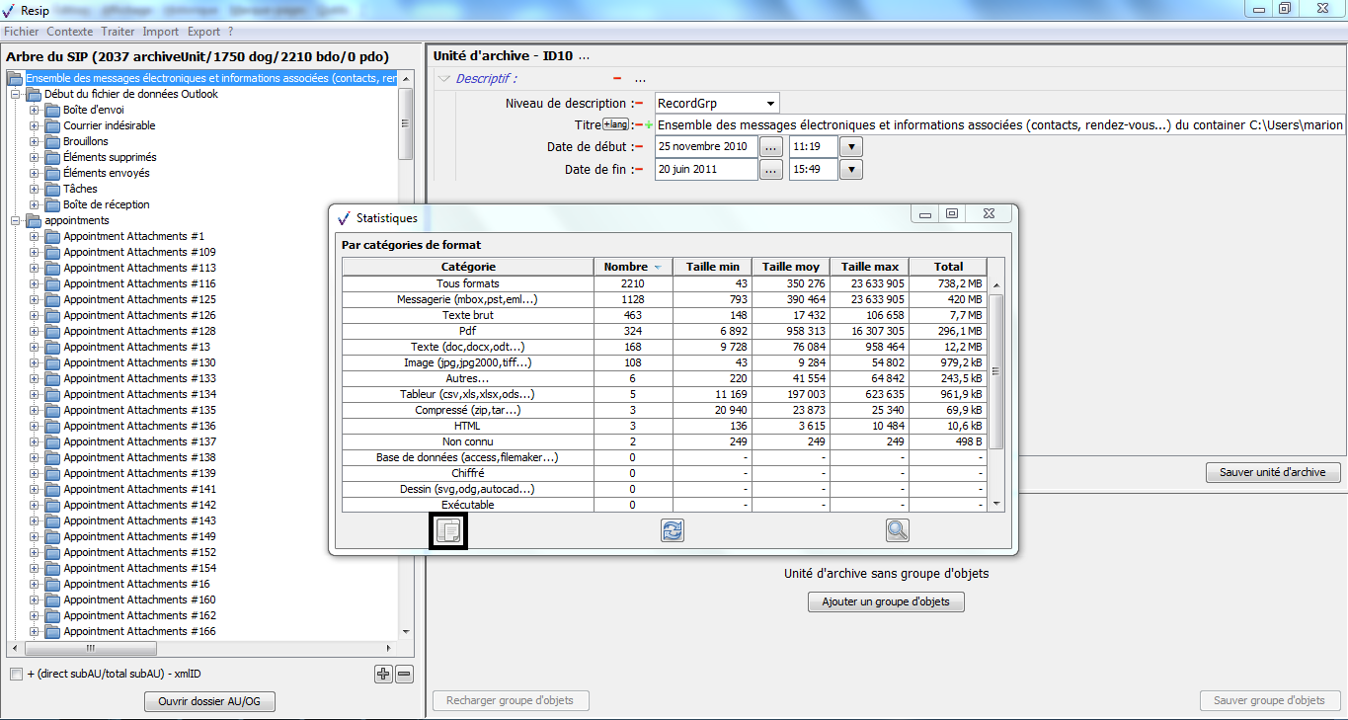This screenshot has height=720, width=1348.
Task: Select Éléments envoyés in the tree
Action: [107, 173]
